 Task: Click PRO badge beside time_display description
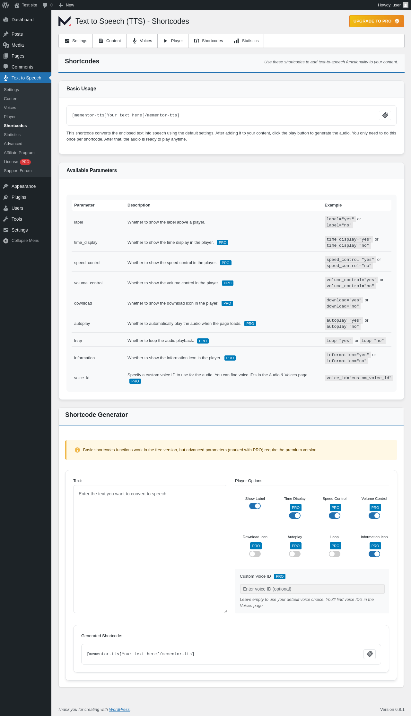(223, 243)
